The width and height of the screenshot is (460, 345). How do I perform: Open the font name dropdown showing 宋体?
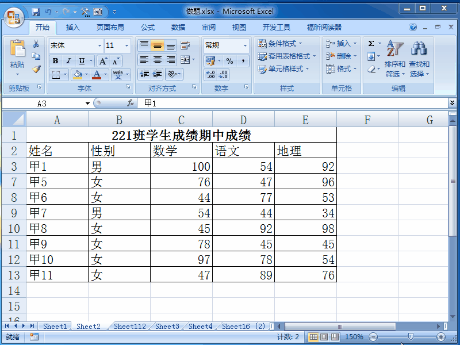click(74, 45)
